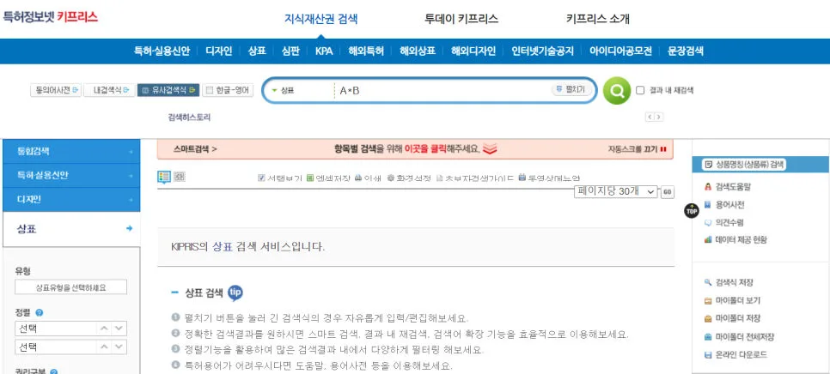Turn off 자동스크롤
The width and height of the screenshot is (830, 374).
tap(637, 149)
